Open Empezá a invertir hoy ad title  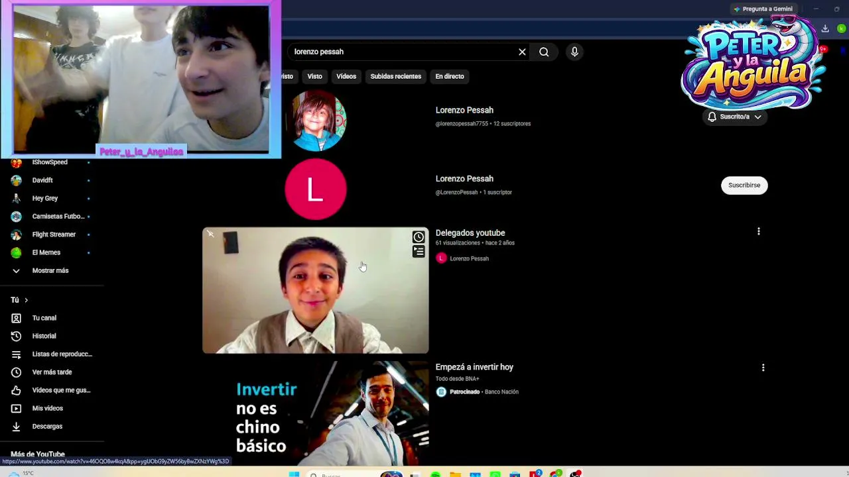pos(474,367)
